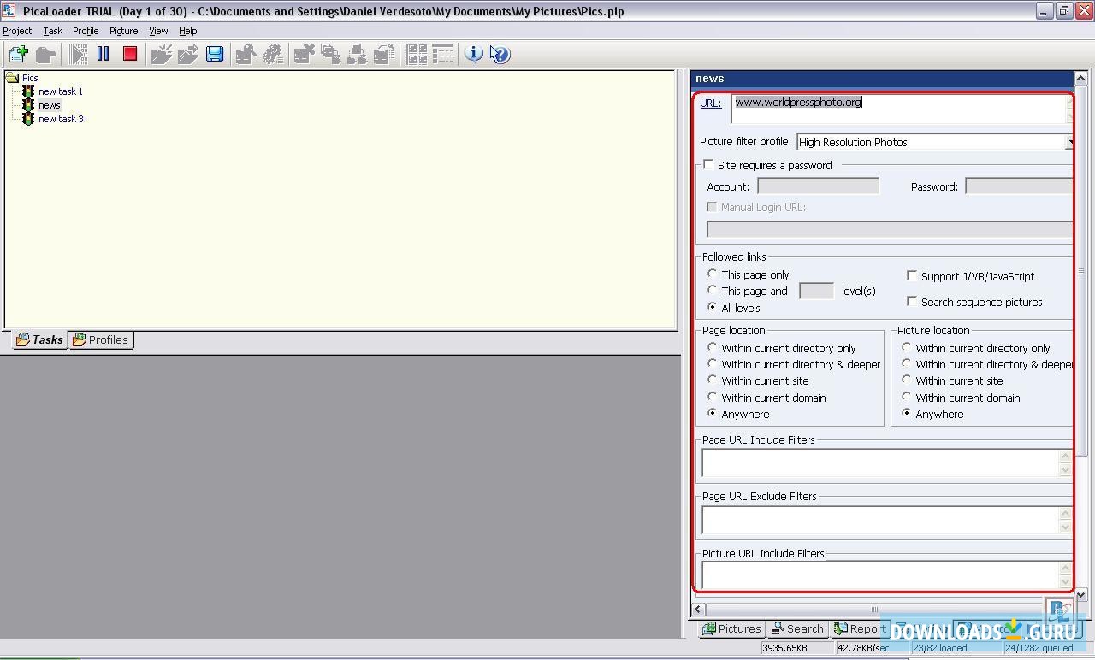Tick Search sequence pictures checkbox
1095x660 pixels.
coord(912,302)
